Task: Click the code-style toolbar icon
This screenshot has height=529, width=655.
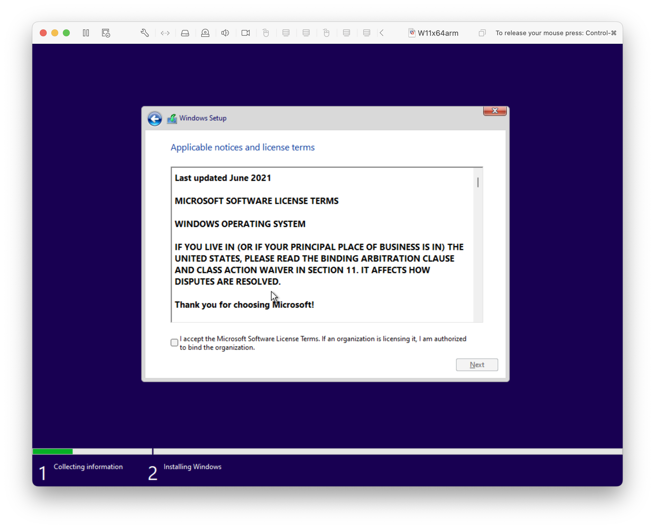Action: (x=165, y=33)
